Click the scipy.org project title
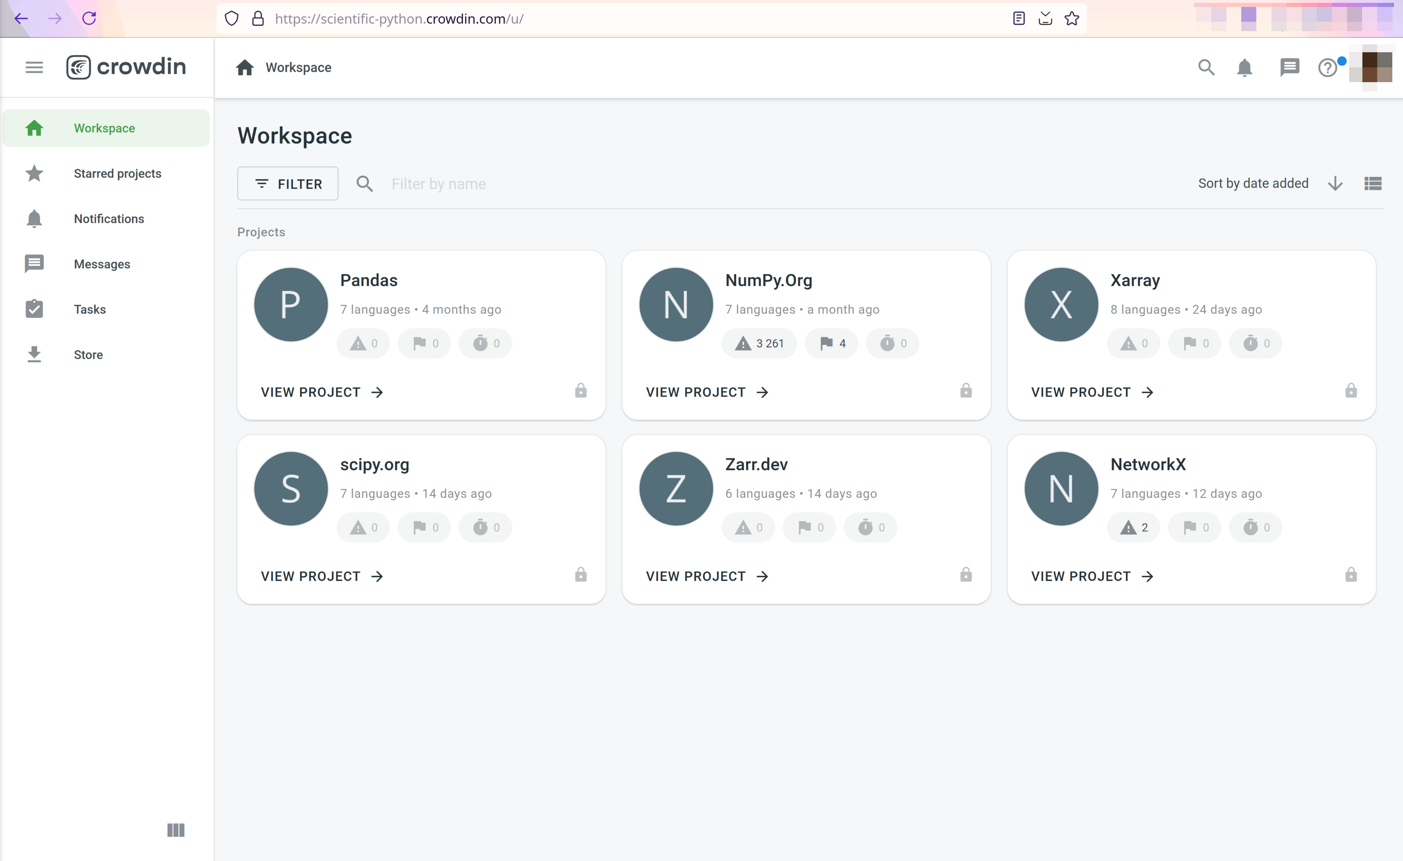Screen dimensions: 1403x861 coord(375,465)
